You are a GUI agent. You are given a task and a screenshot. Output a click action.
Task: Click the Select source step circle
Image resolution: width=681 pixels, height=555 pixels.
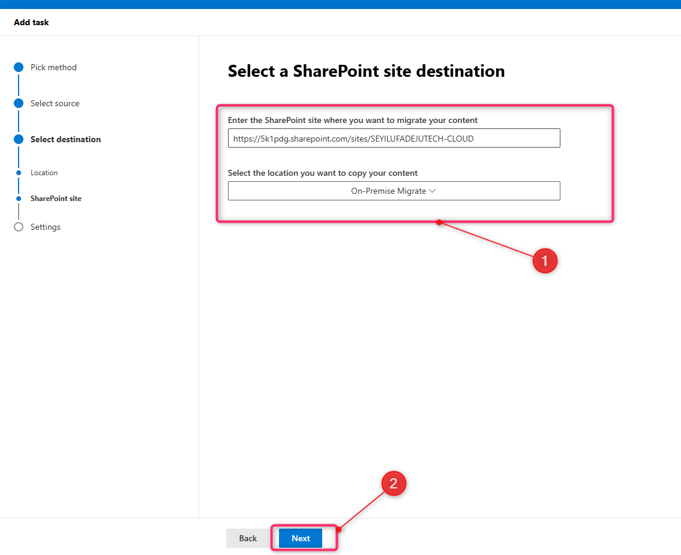click(x=19, y=103)
